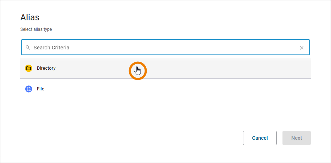Clear the search field with the X icon
The width and height of the screenshot is (331, 163).
pyautogui.click(x=302, y=48)
